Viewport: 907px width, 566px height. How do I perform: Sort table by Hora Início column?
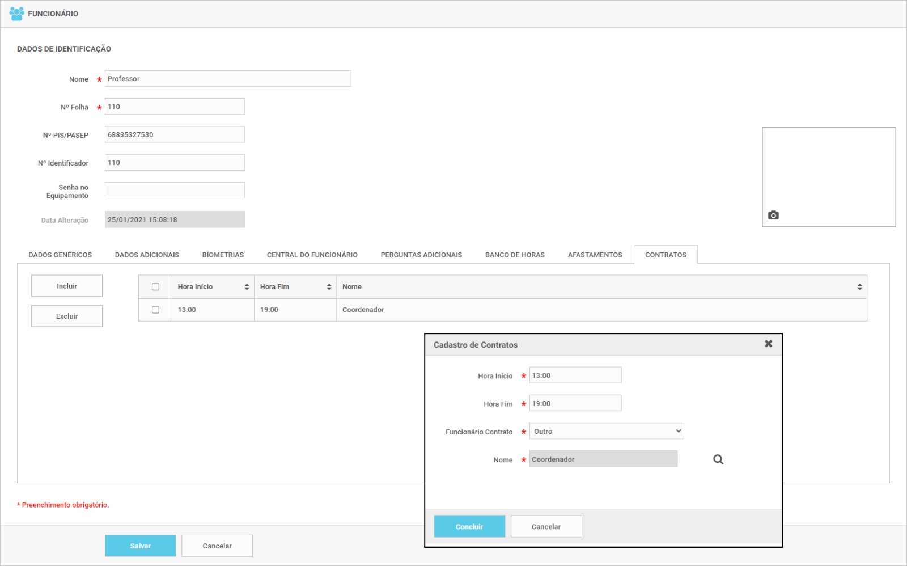247,287
